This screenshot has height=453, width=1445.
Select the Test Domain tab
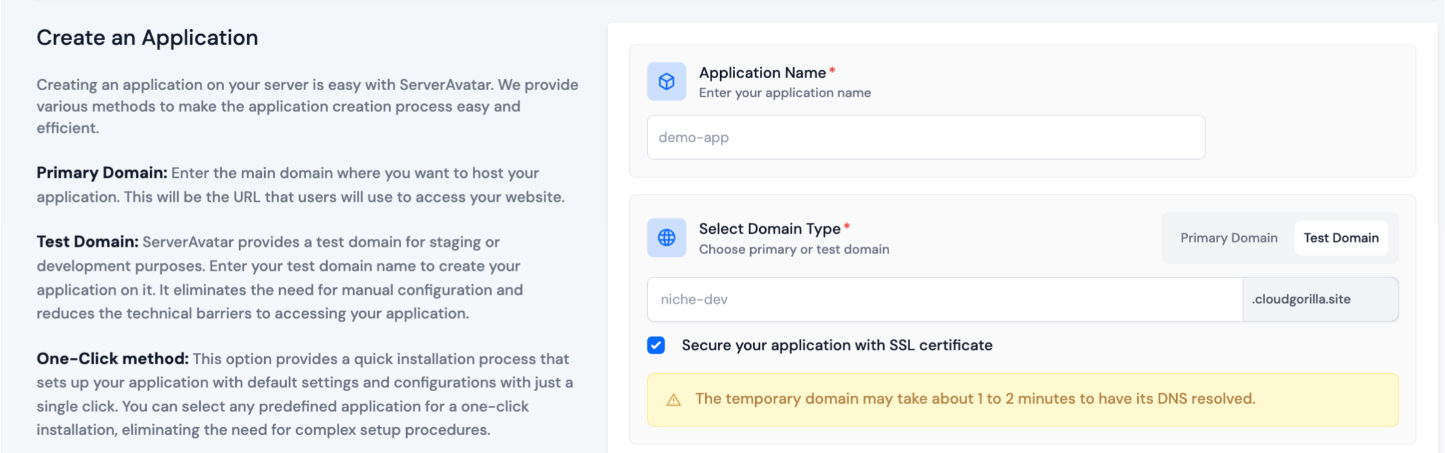tap(1340, 238)
